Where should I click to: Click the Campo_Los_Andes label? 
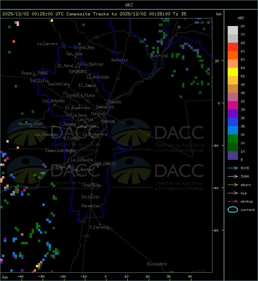tap(60, 151)
